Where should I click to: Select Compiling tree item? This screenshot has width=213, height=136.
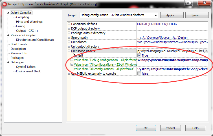click(22, 17)
